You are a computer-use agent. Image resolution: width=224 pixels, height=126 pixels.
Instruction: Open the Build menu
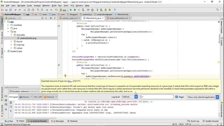click(x=54, y=6)
